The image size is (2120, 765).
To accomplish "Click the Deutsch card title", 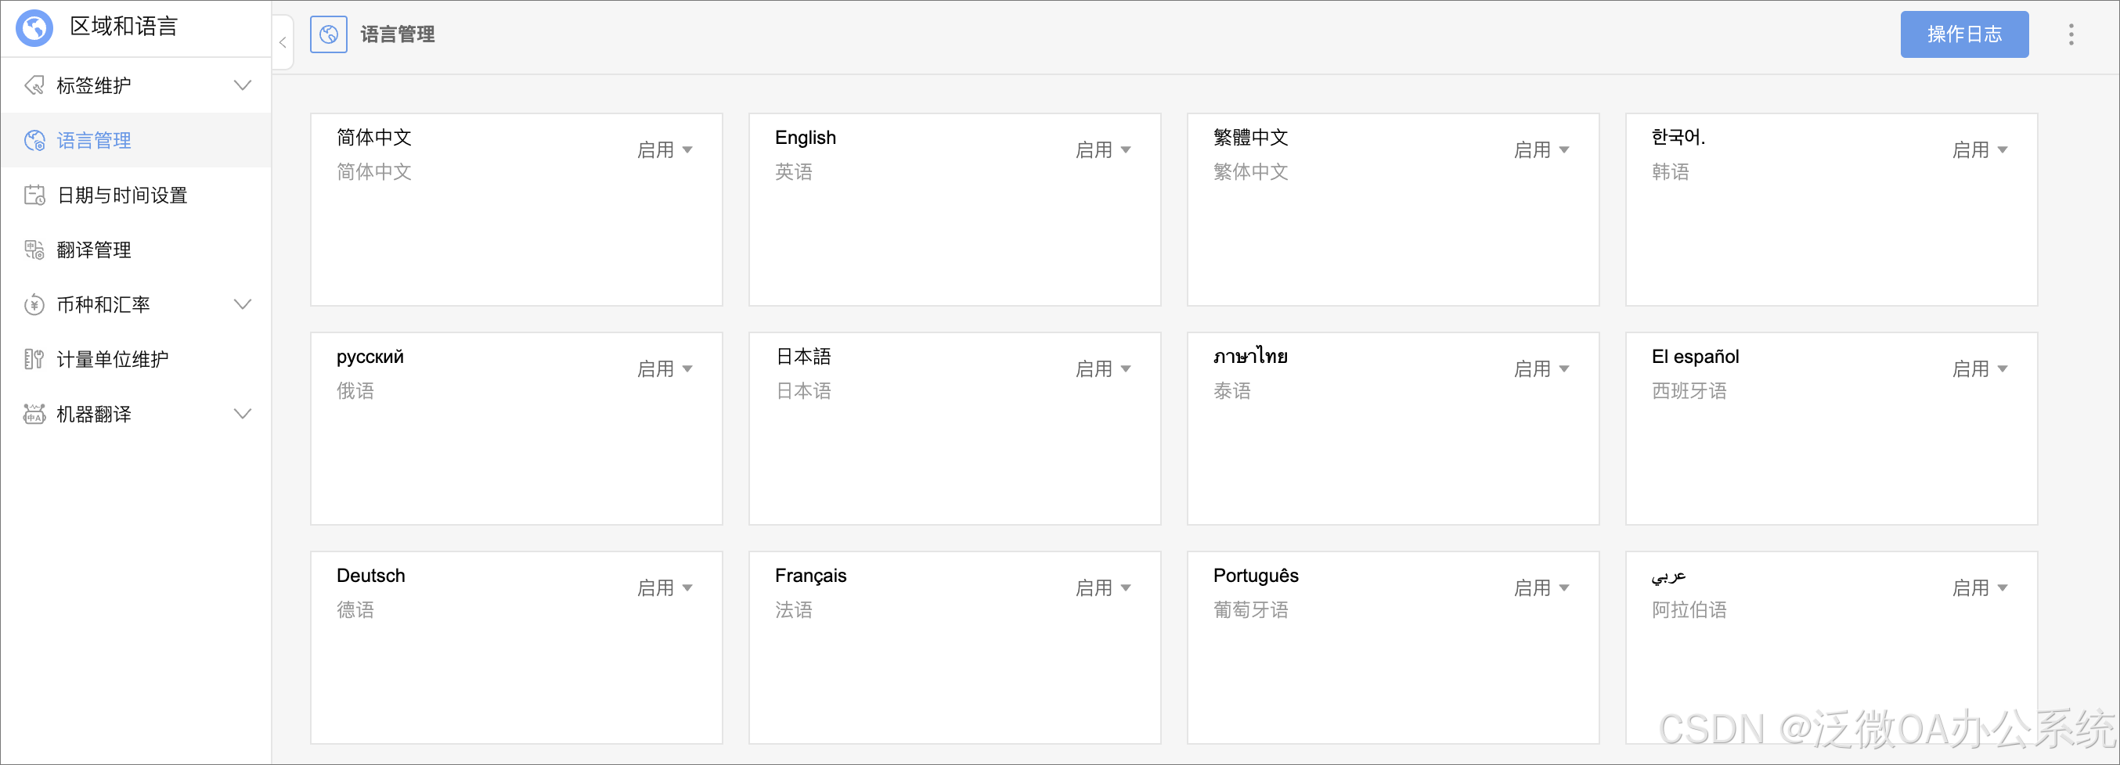I will click(x=371, y=575).
